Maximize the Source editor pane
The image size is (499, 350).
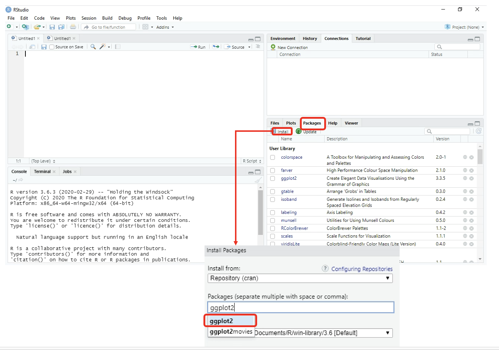coord(258,39)
